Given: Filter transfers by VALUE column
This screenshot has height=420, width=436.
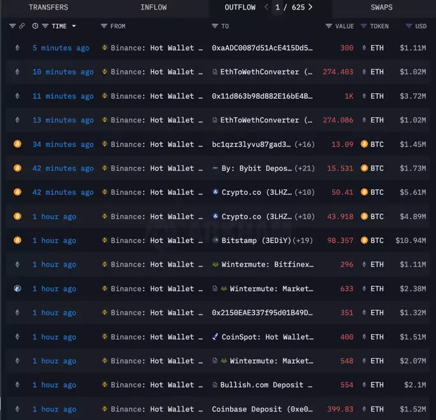Looking at the screenshot, I should pyautogui.click(x=329, y=26).
